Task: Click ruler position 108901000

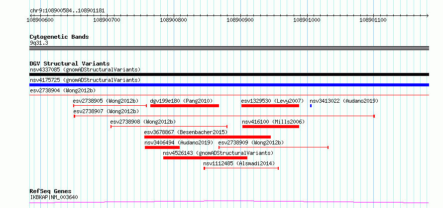Action: 307,20
